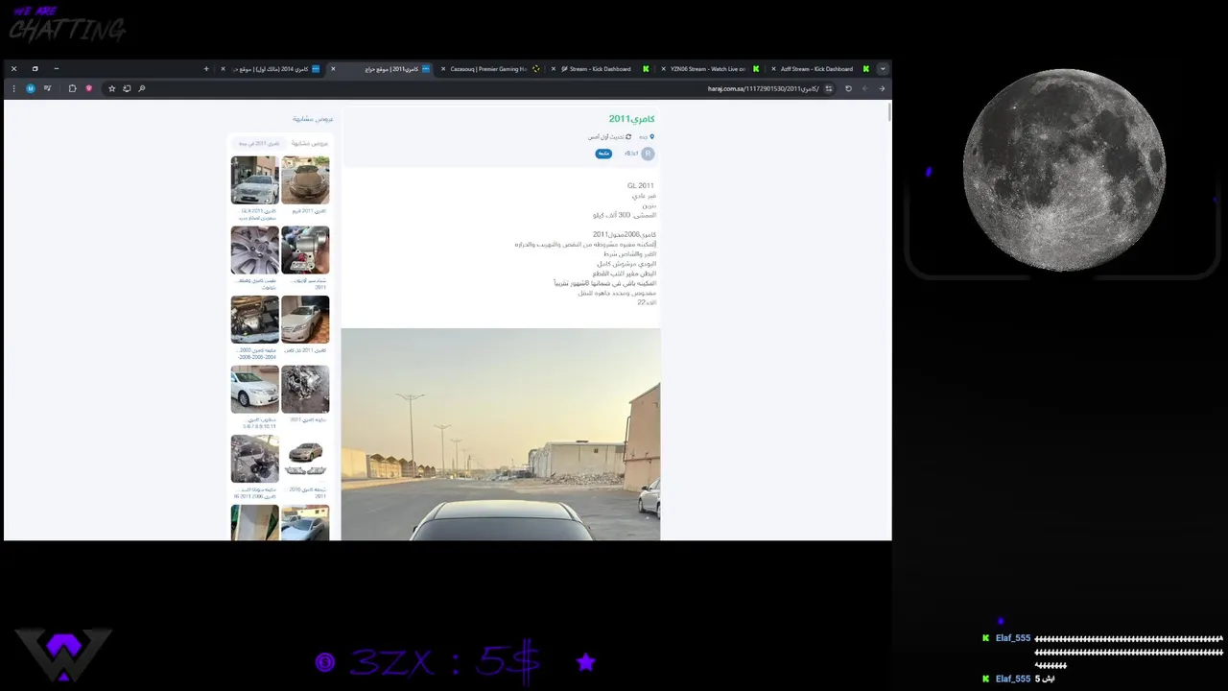Close the SF Stream tab
The width and height of the screenshot is (1228, 691).
[x=554, y=69]
